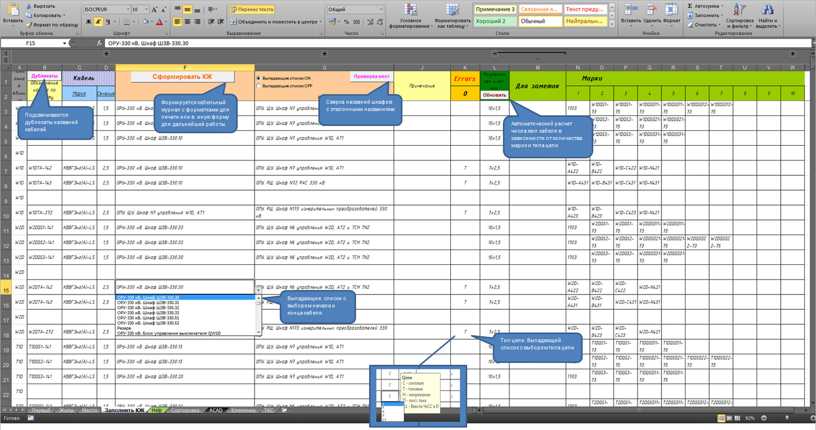The height and width of the screenshot is (430, 816).
Task: Increase font size with the large A icon
Action: click(155, 10)
